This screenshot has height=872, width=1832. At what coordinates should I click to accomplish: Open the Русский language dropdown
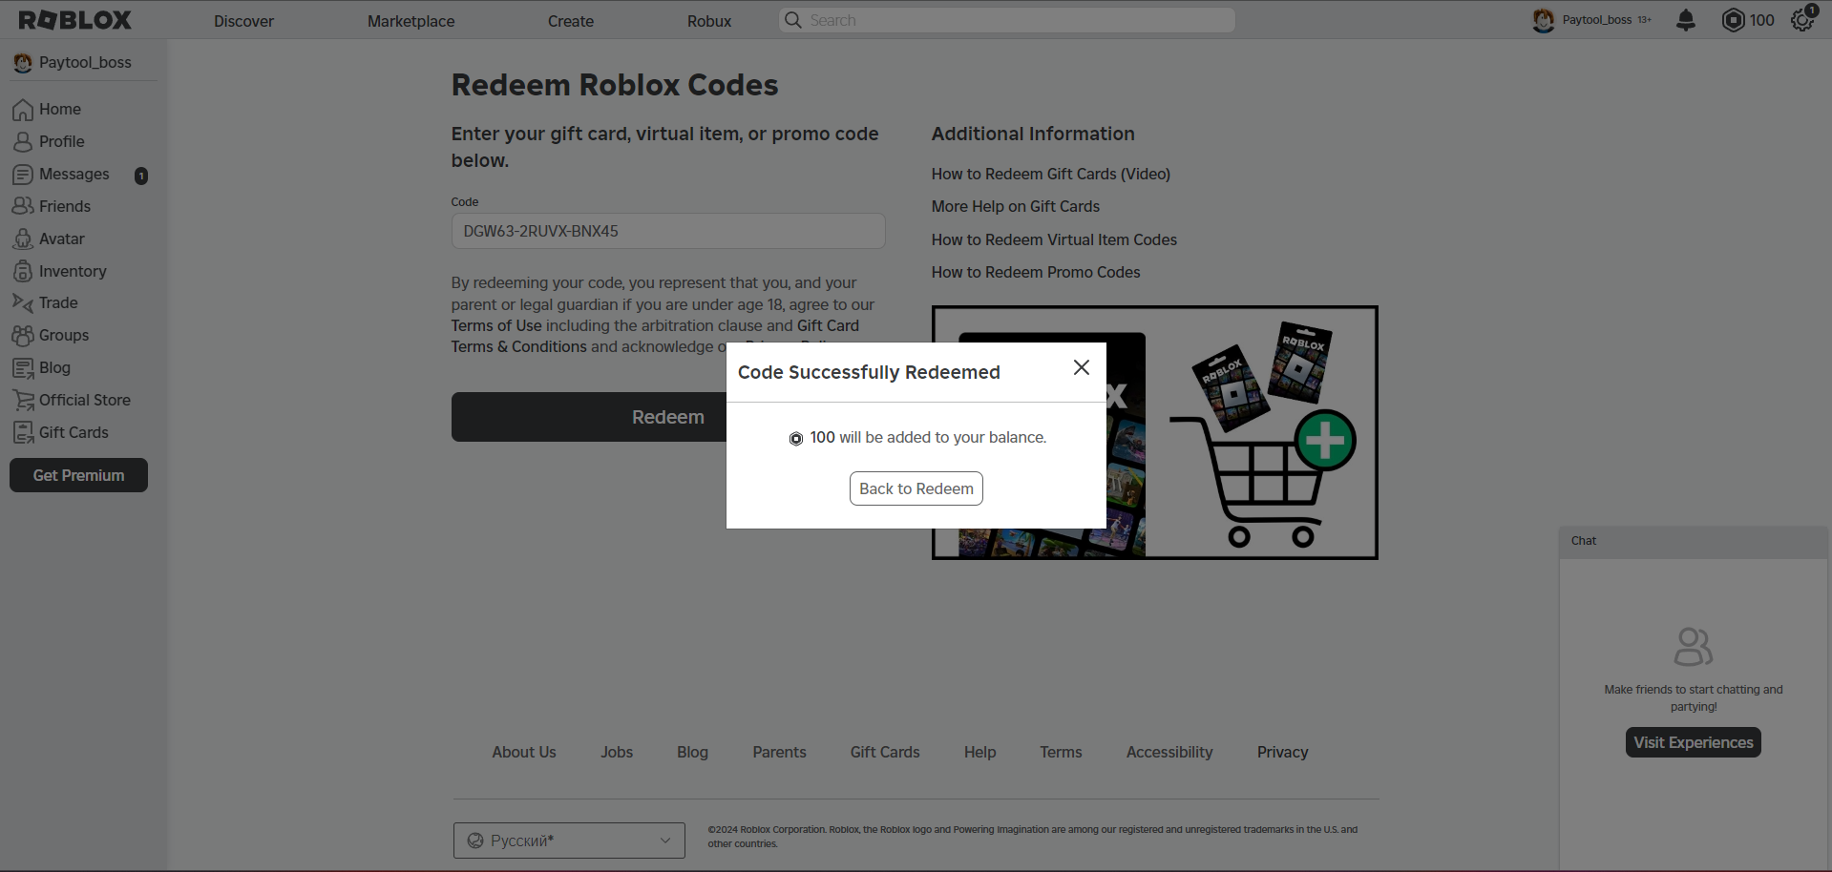pyautogui.click(x=569, y=841)
